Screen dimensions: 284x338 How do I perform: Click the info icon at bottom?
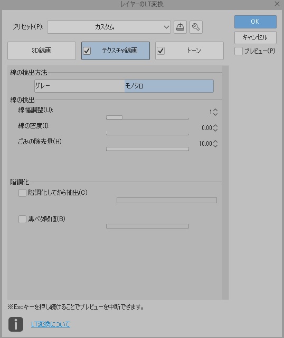16,324
